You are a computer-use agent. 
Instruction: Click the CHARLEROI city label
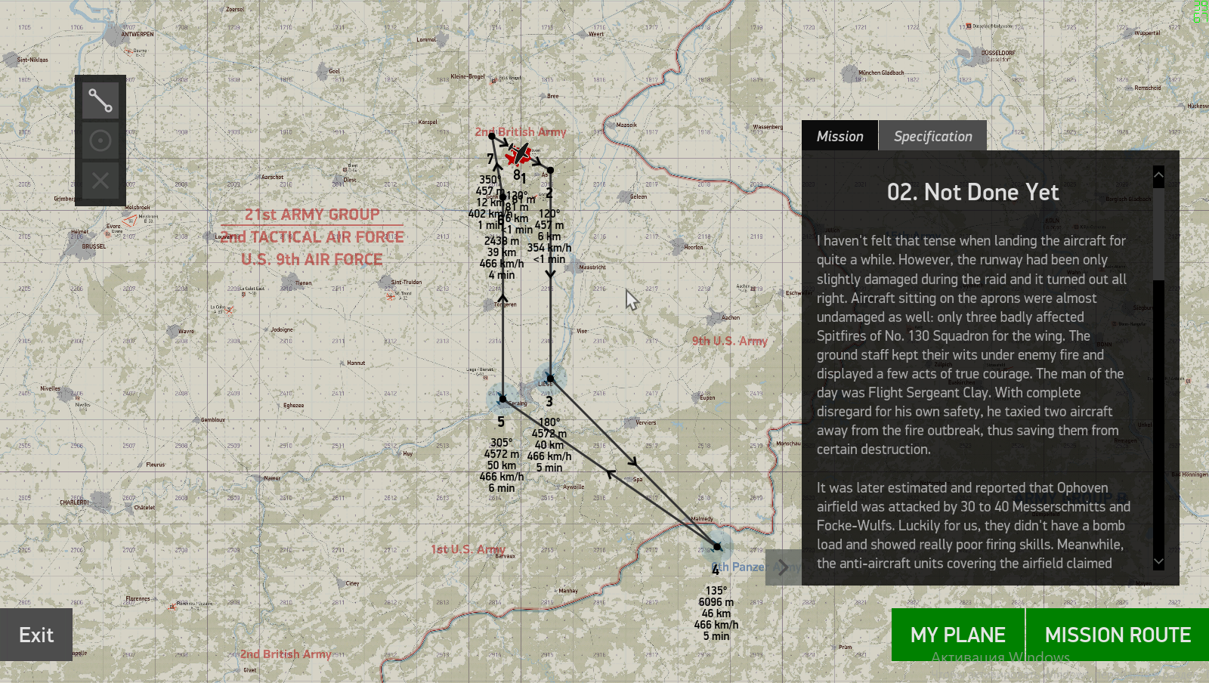click(74, 502)
